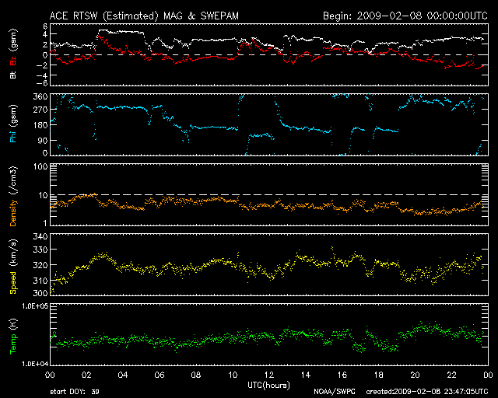Click the '90' tick on the Phi axis

43,140
